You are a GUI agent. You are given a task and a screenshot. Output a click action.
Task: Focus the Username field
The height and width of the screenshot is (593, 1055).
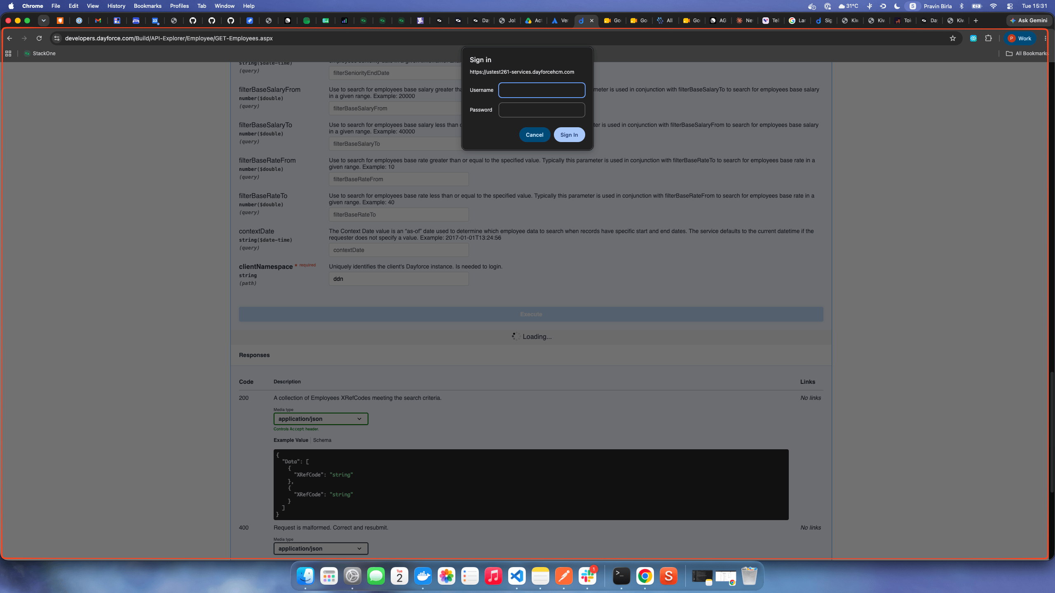tap(542, 90)
